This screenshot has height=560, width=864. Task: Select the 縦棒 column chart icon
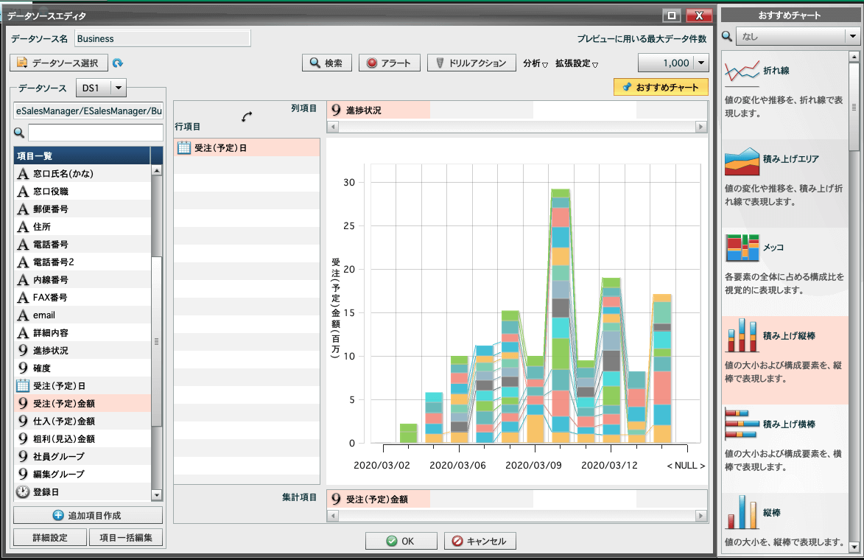742,512
